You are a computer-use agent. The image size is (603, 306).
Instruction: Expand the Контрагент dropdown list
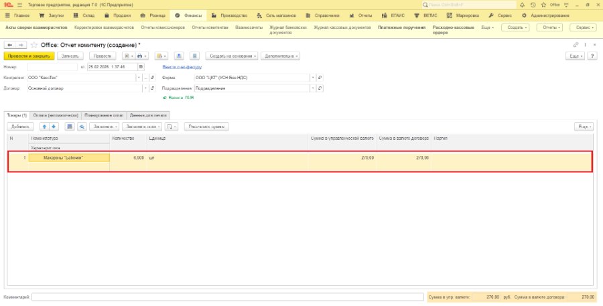pyautogui.click(x=139, y=78)
